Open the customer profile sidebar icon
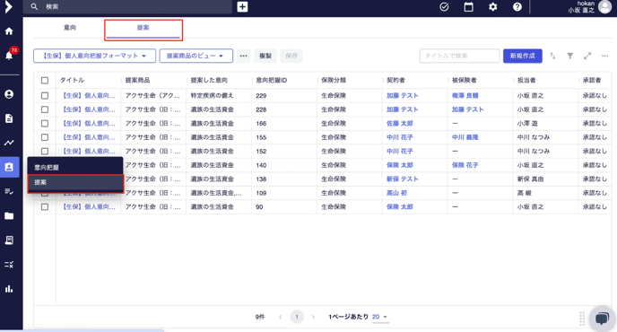The height and width of the screenshot is (332, 617). pyautogui.click(x=9, y=94)
